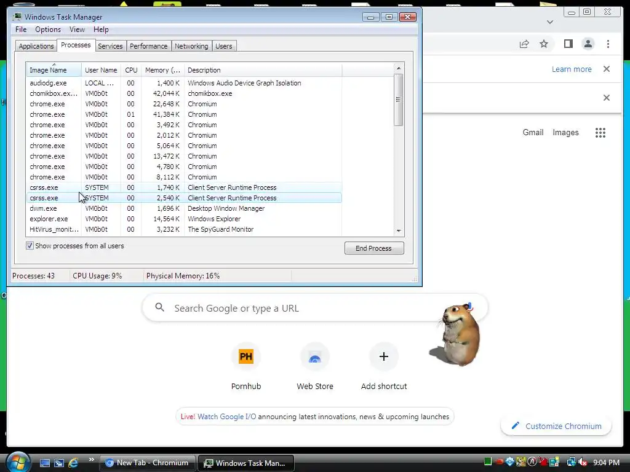This screenshot has width=630, height=472.
Task: Click the red cloud tray icon
Action: click(499, 462)
